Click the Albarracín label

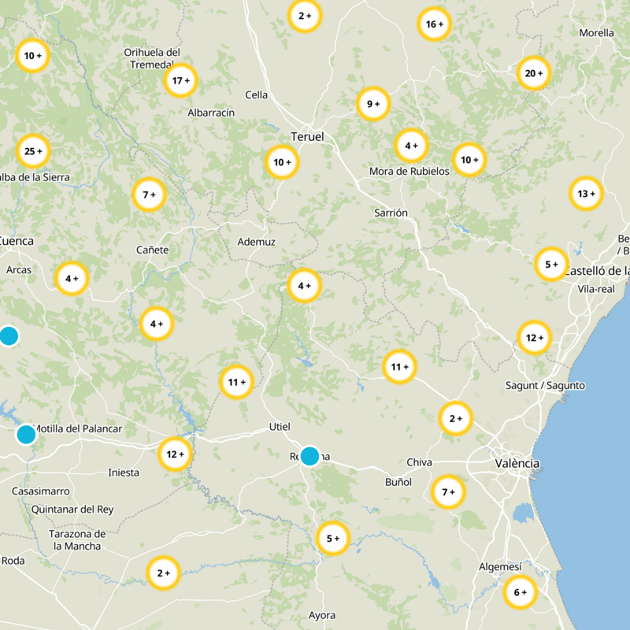tap(211, 113)
